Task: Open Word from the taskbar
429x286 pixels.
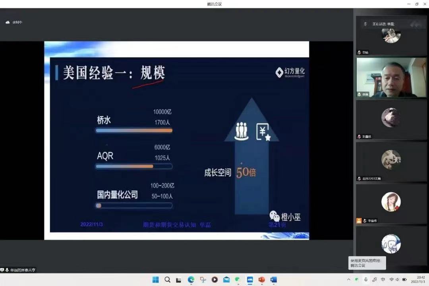Action: coord(273,280)
